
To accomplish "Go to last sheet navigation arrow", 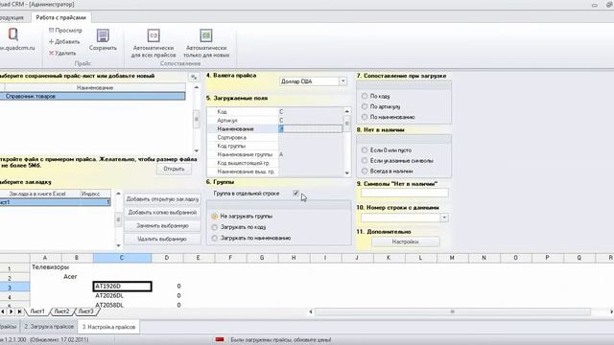I will (19, 311).
